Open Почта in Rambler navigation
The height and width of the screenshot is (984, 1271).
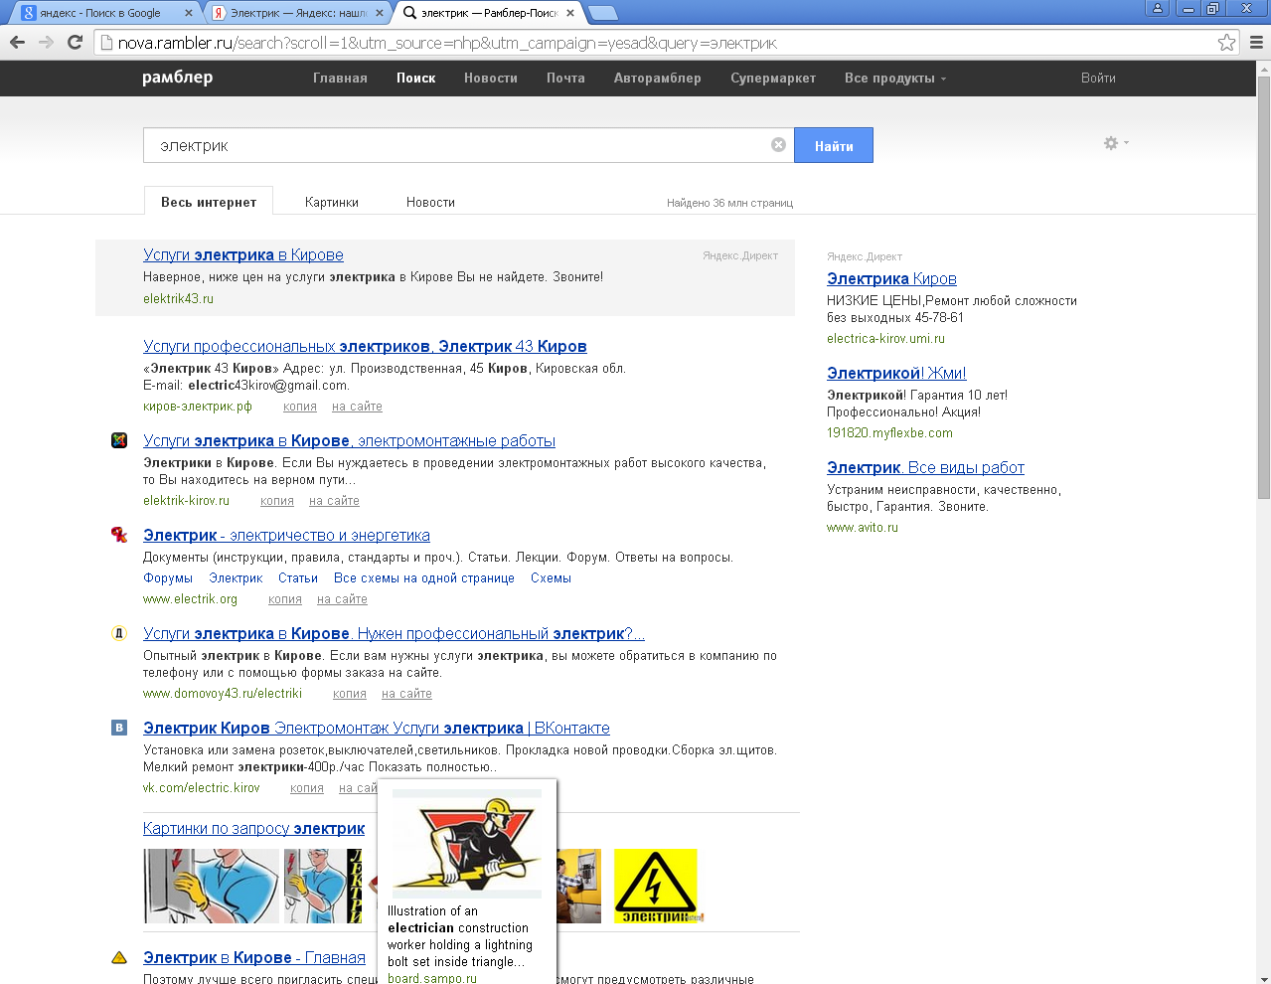point(565,78)
